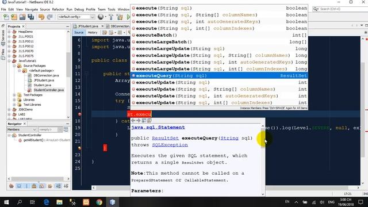Open DBConnection.java in Projects tree
The height and width of the screenshot is (207, 368).
pos(46,75)
